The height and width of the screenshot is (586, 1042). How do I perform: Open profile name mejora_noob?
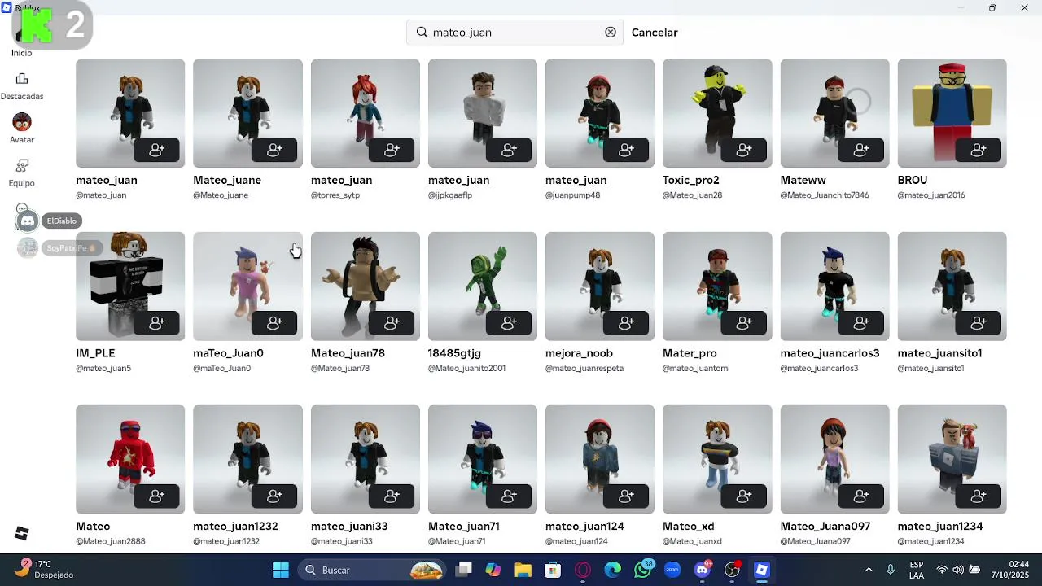(x=579, y=353)
